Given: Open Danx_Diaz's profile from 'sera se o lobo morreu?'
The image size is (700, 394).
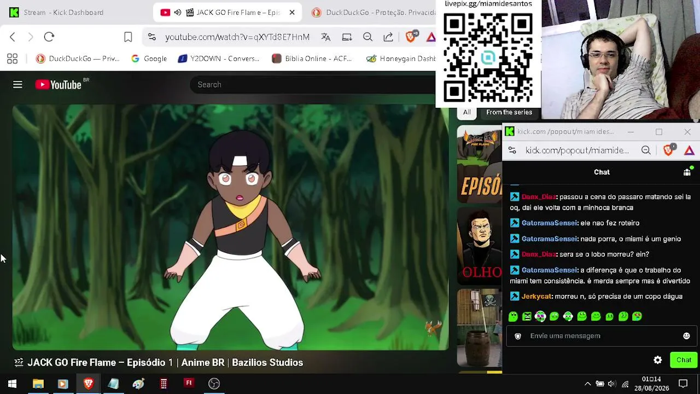Looking at the screenshot, I should (539, 254).
